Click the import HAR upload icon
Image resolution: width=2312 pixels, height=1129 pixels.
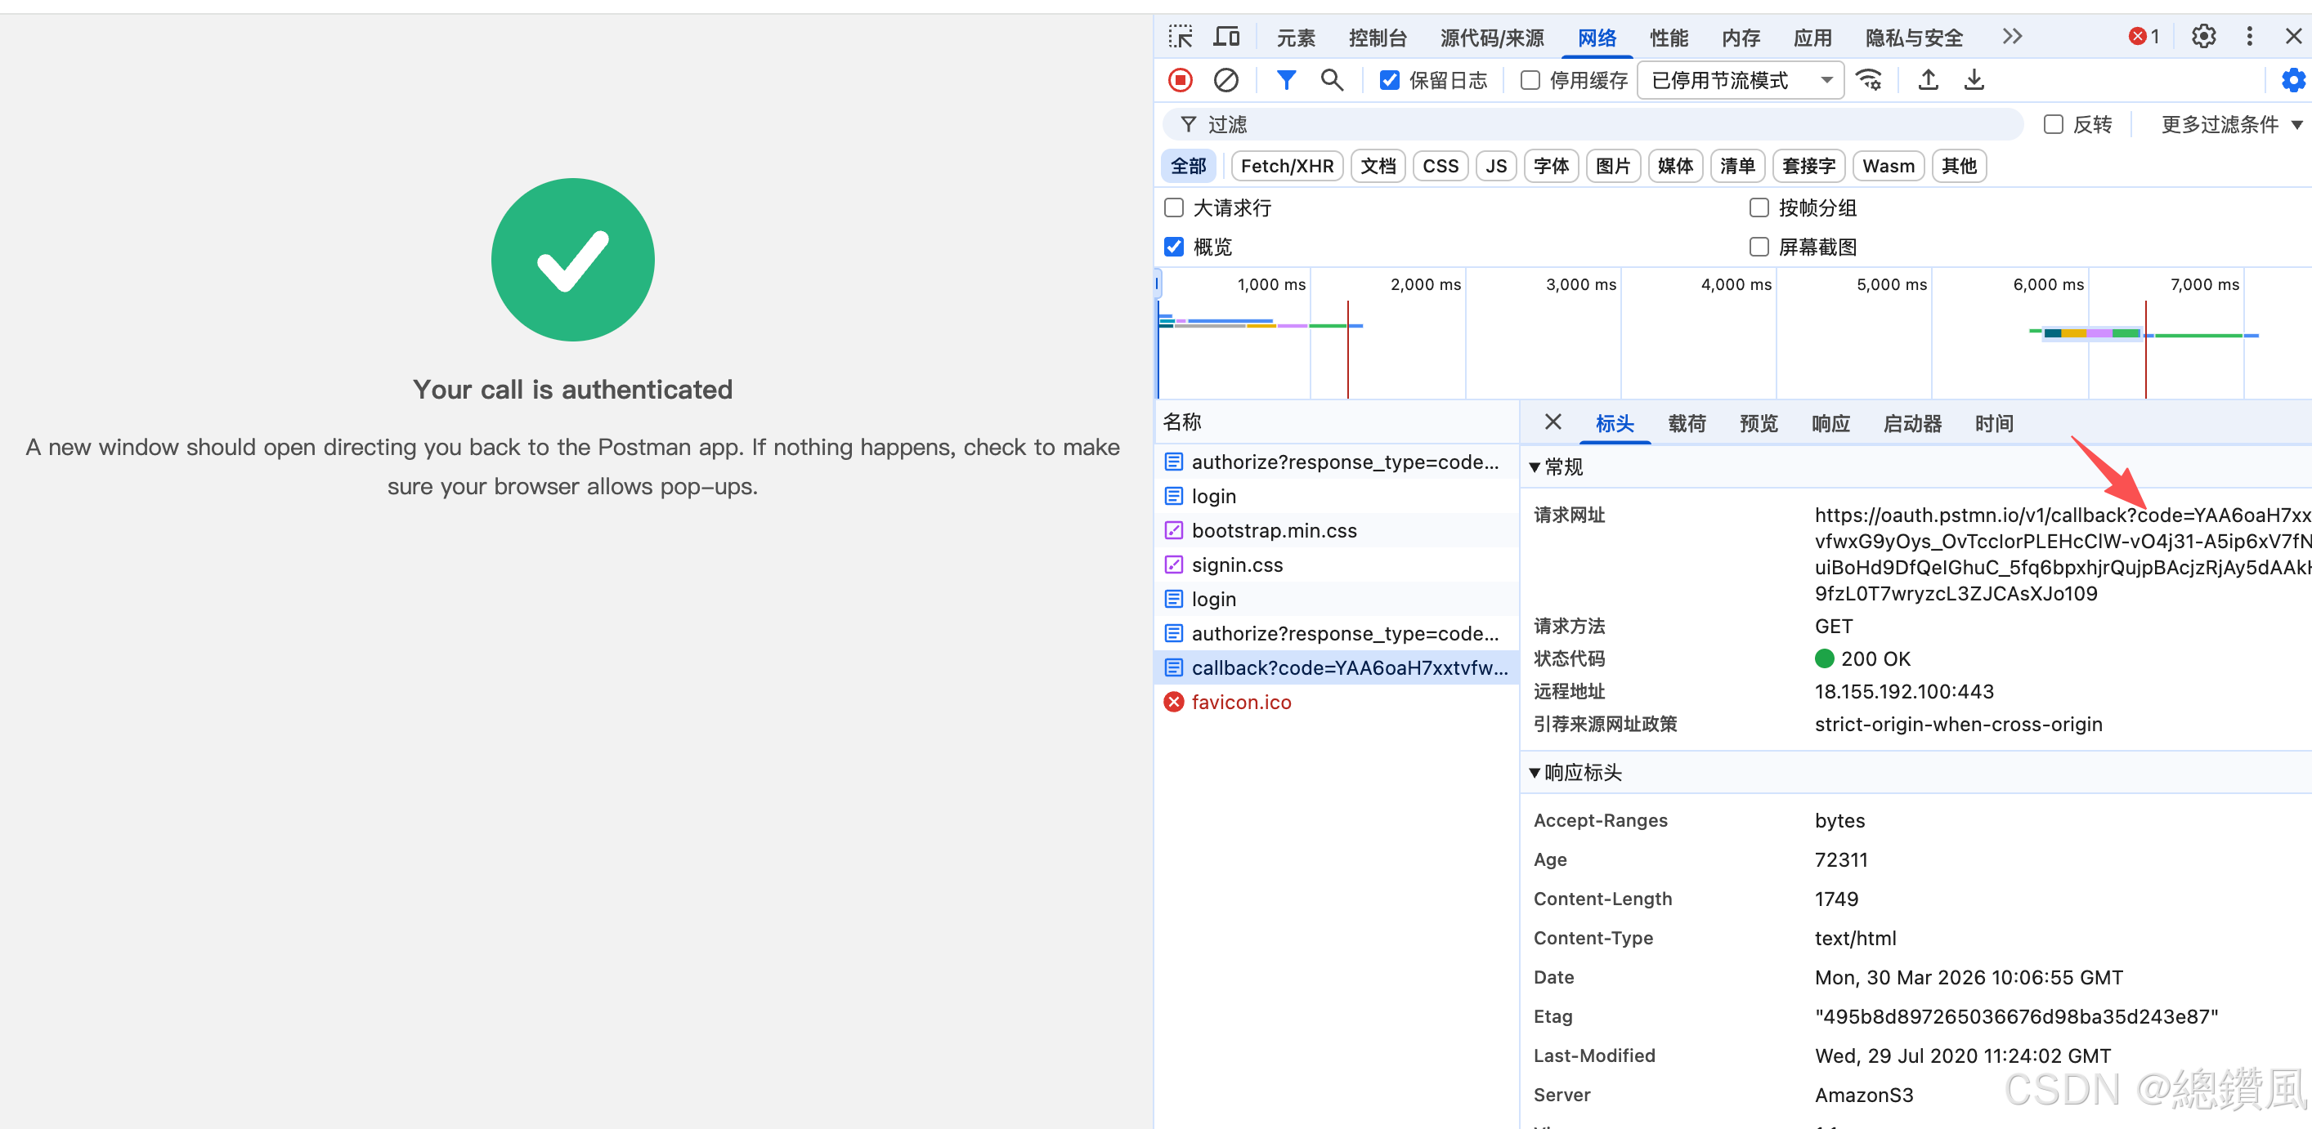1927,81
